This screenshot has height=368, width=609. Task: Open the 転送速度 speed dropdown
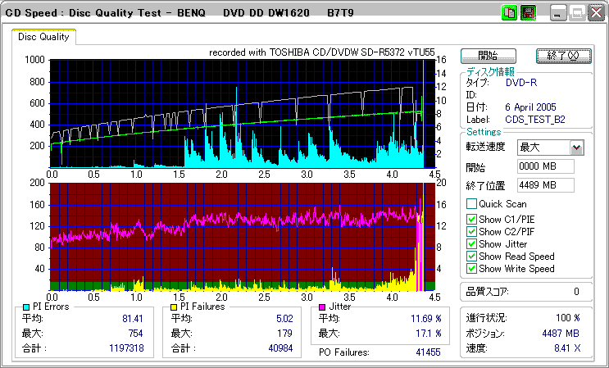click(x=576, y=148)
